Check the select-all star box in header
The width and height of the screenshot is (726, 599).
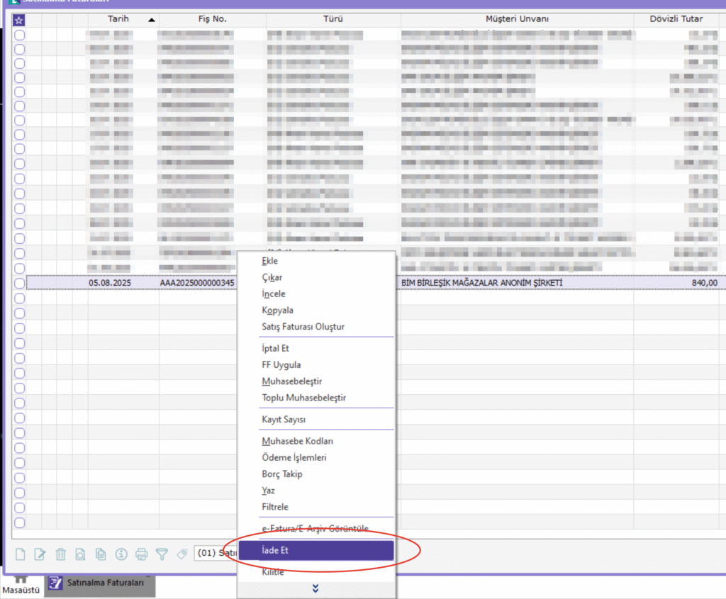tap(19, 19)
